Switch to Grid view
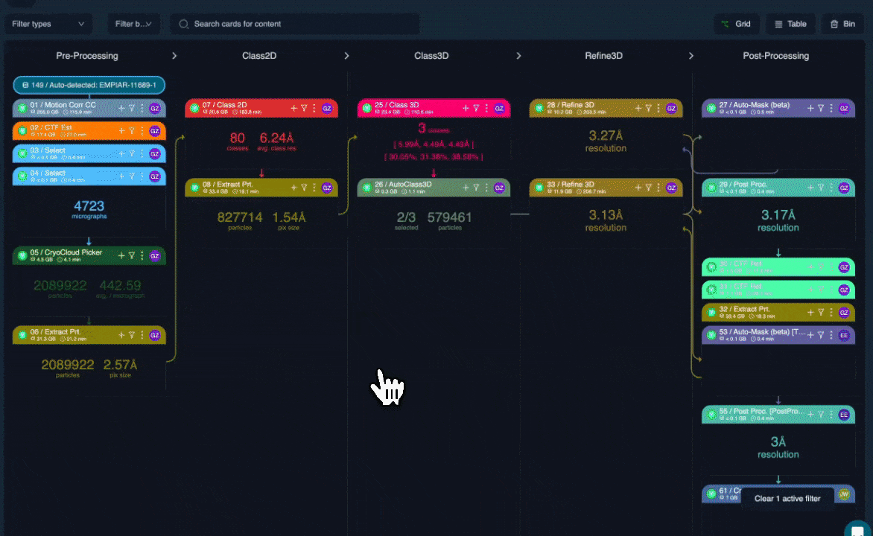The width and height of the screenshot is (873, 536). [x=736, y=24]
